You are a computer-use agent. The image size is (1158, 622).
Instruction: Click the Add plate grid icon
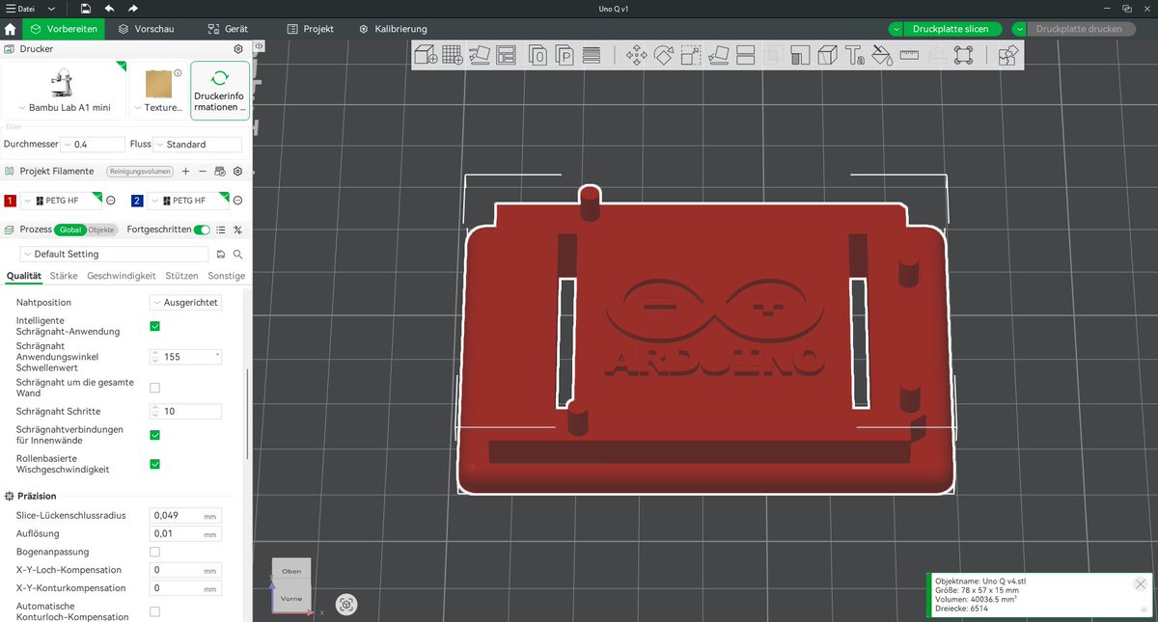point(453,55)
